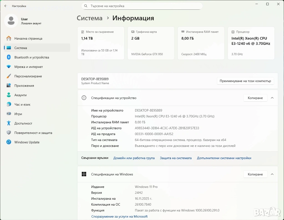
Task: Open the Игри settings section
Action: tap(18, 114)
